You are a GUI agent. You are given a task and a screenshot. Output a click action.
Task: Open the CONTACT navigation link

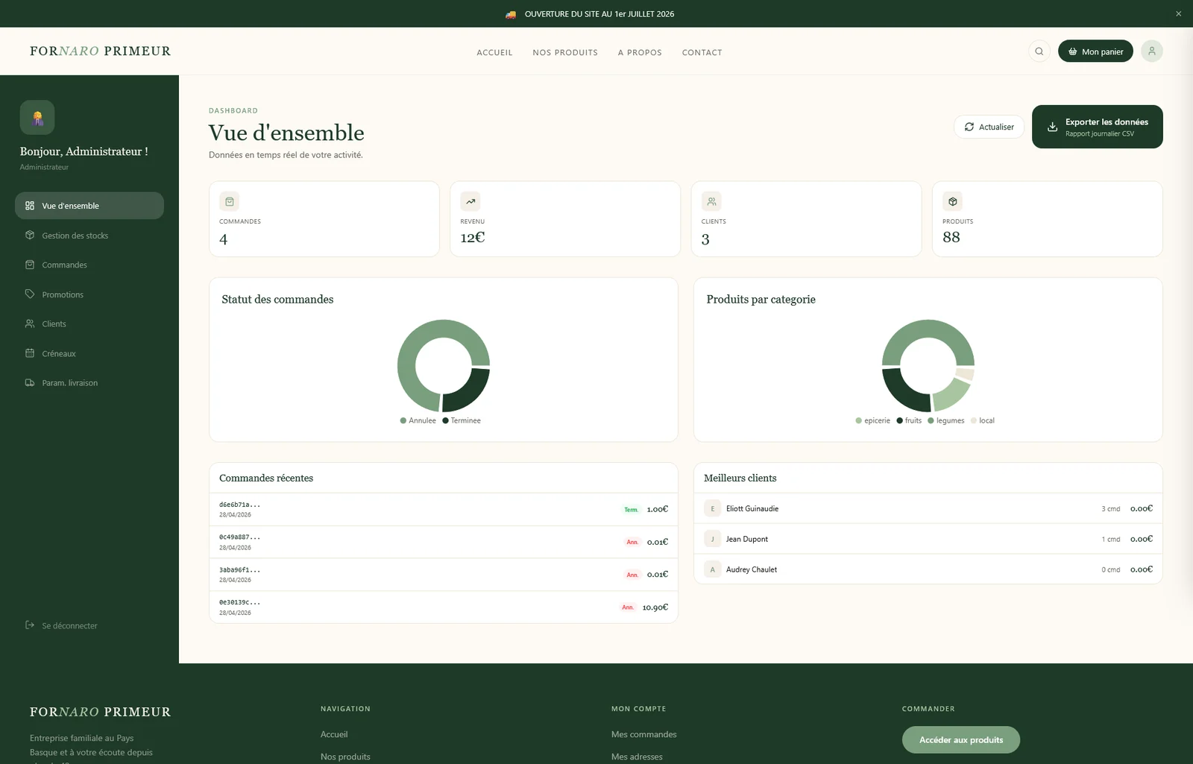click(x=702, y=52)
